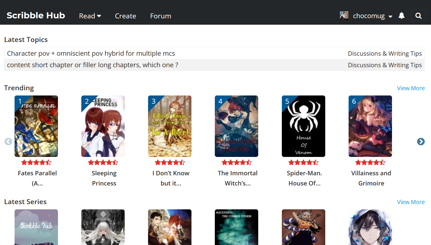Image resolution: width=431 pixels, height=245 pixels.
Task: Go to next trending carousel page
Action: pyautogui.click(x=421, y=142)
